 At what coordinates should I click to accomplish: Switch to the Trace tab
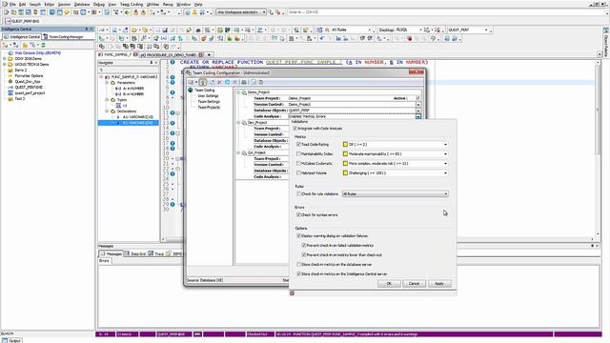156,253
